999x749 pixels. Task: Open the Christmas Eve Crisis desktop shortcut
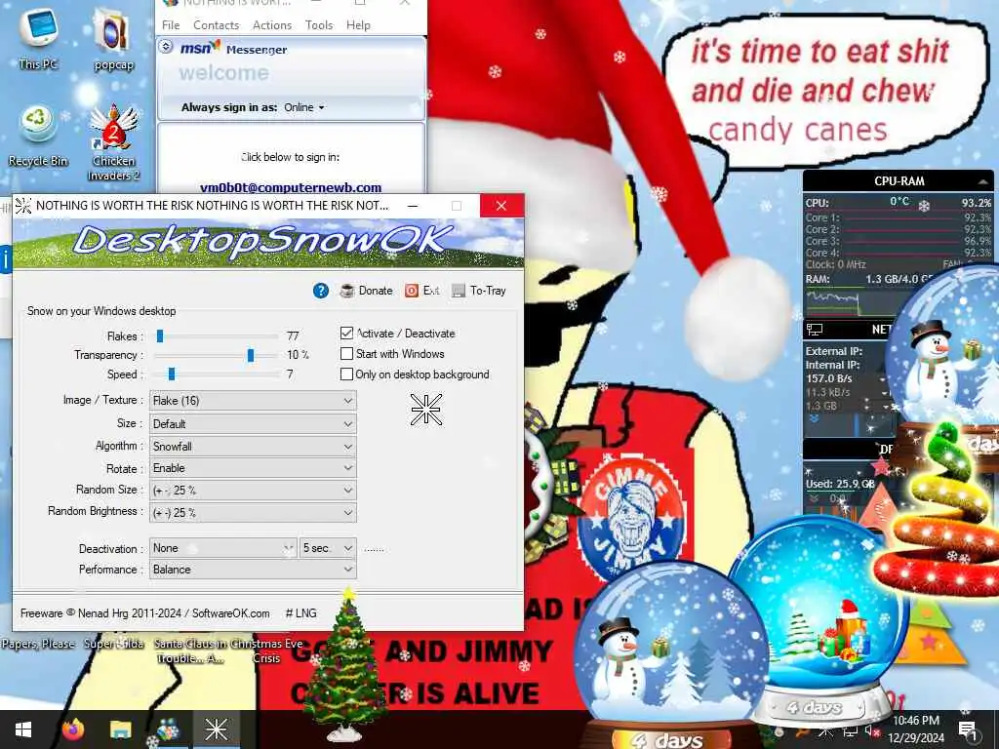click(x=266, y=650)
